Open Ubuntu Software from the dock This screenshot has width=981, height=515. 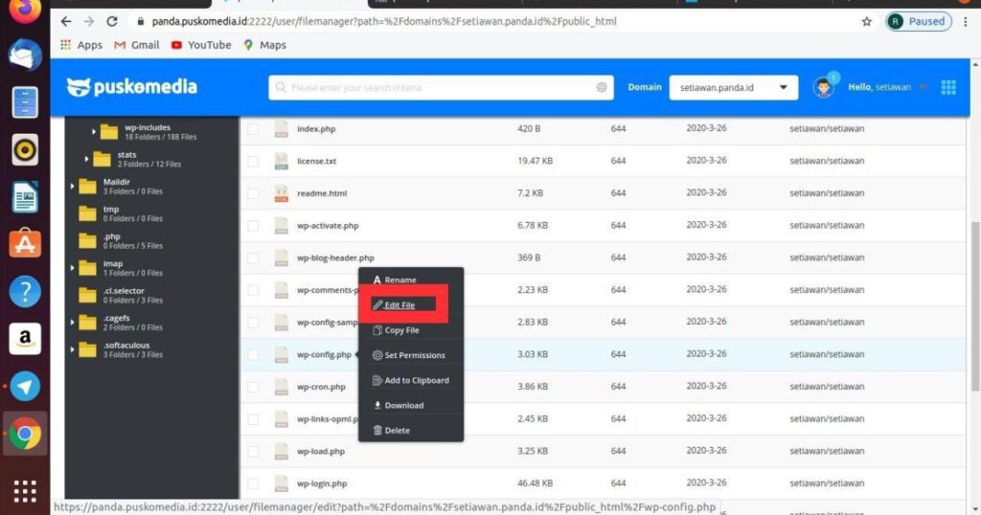[25, 244]
